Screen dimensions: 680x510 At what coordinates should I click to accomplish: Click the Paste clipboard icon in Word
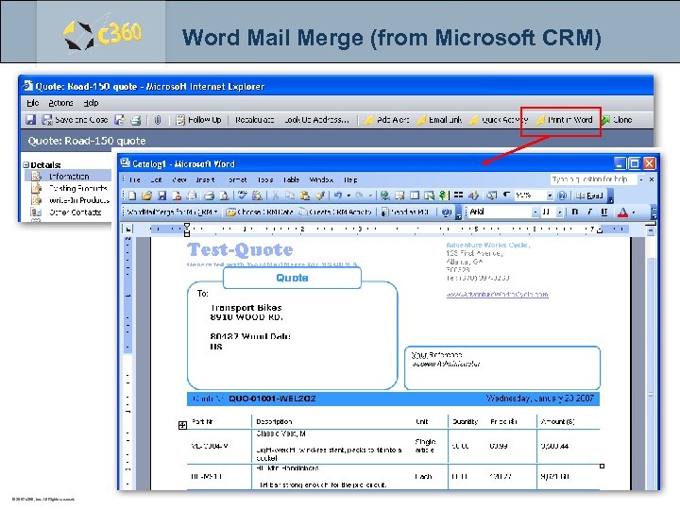click(304, 196)
